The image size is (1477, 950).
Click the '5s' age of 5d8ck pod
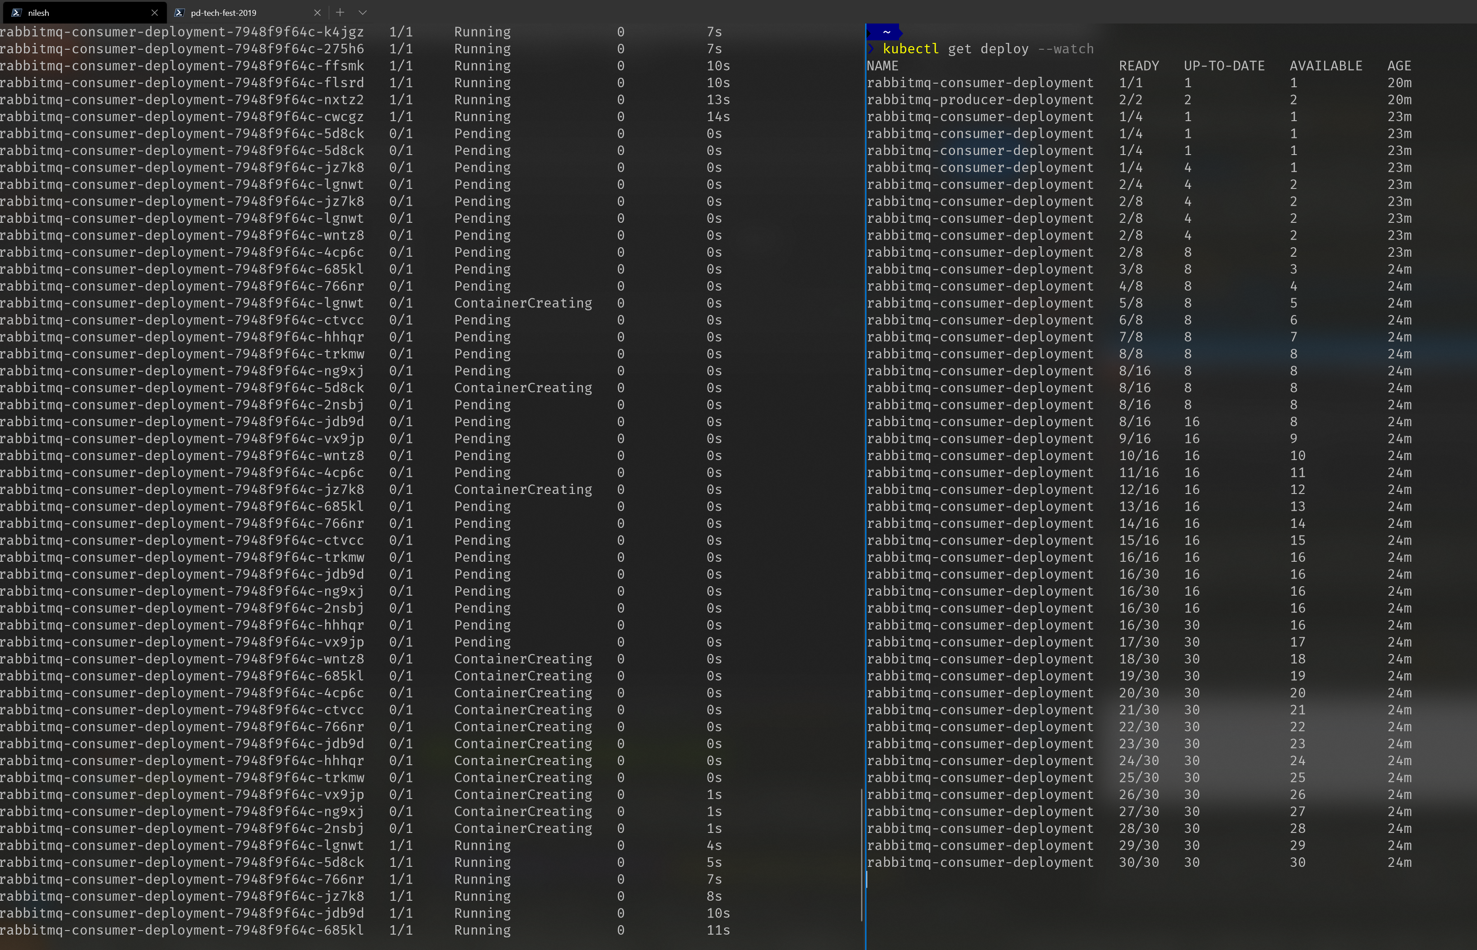click(714, 862)
